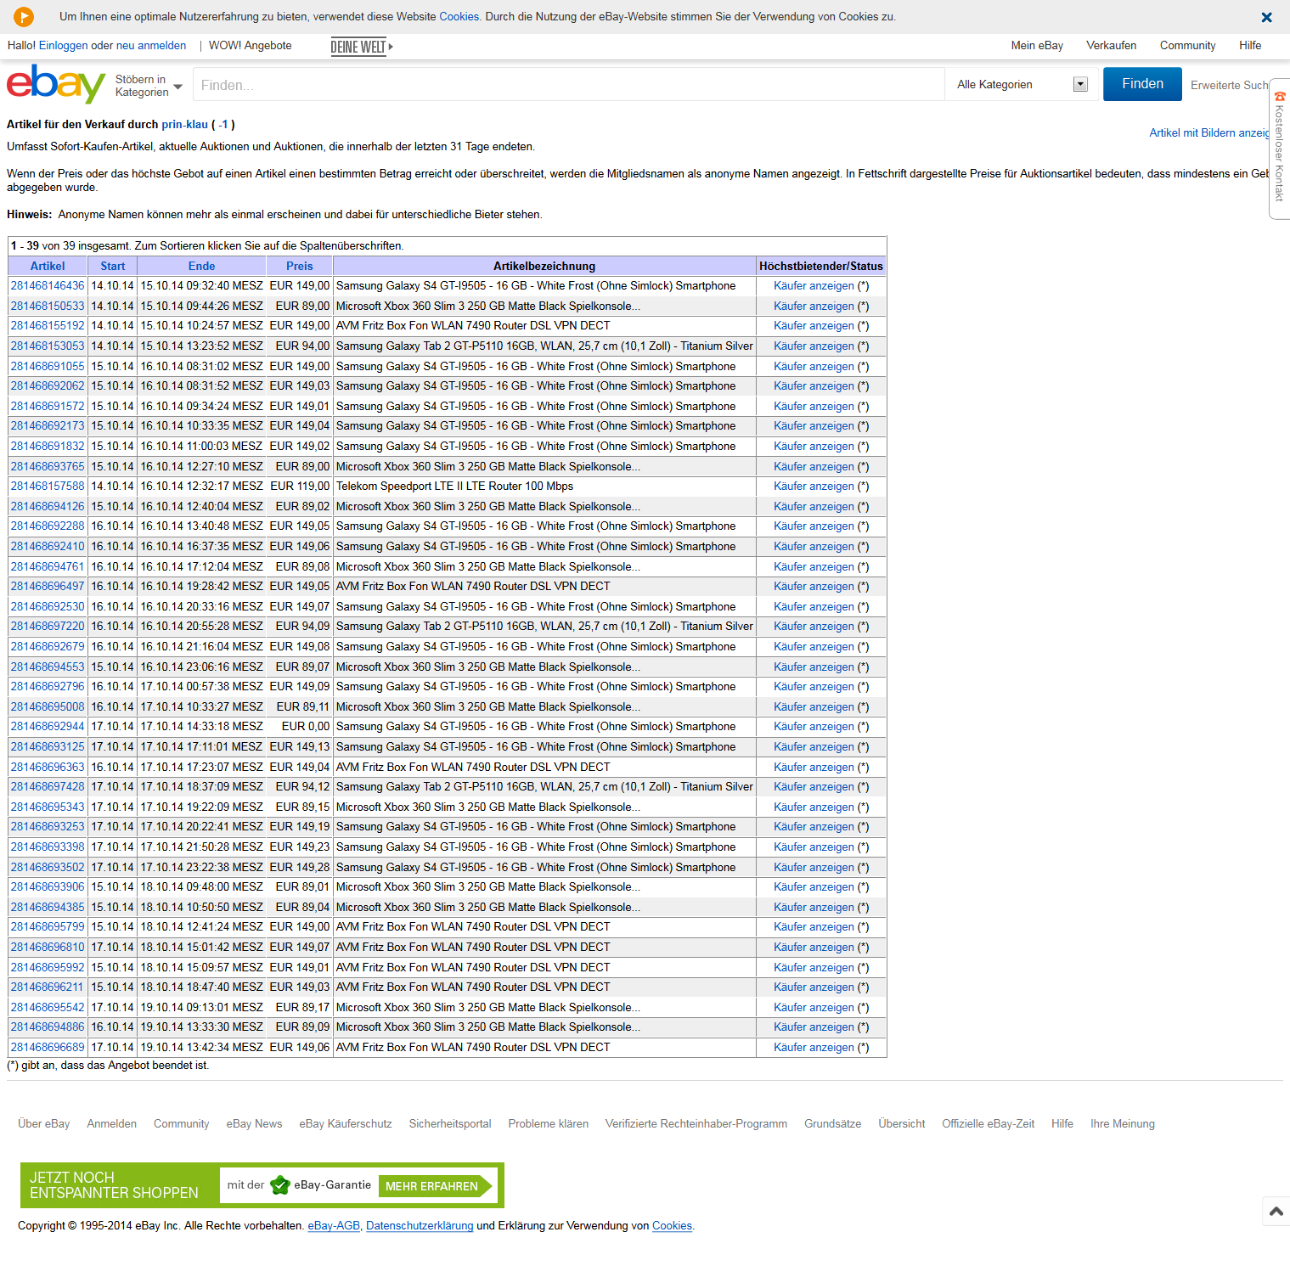Click the Finden search input field
This screenshot has width=1290, height=1277.
(568, 85)
